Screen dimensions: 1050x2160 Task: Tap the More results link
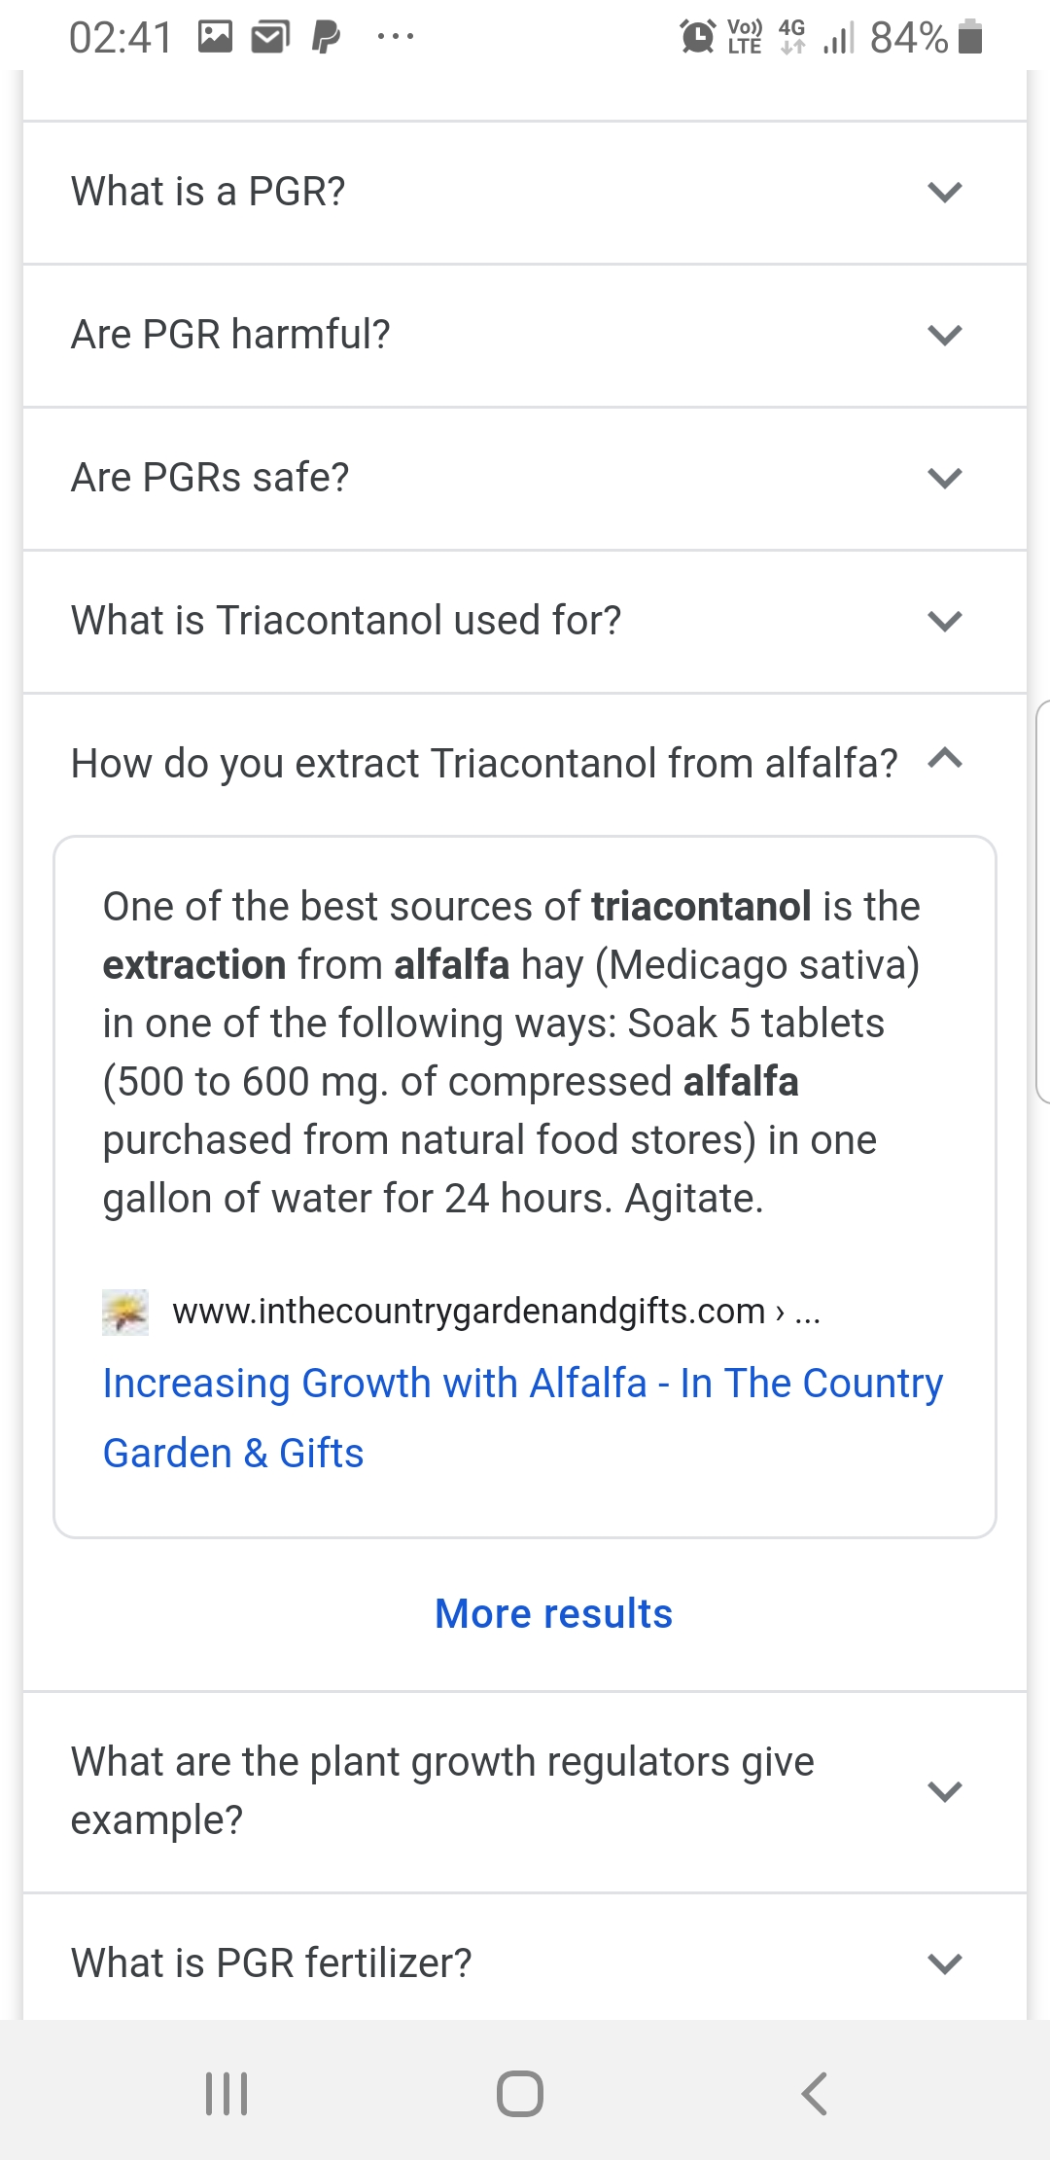click(x=553, y=1613)
